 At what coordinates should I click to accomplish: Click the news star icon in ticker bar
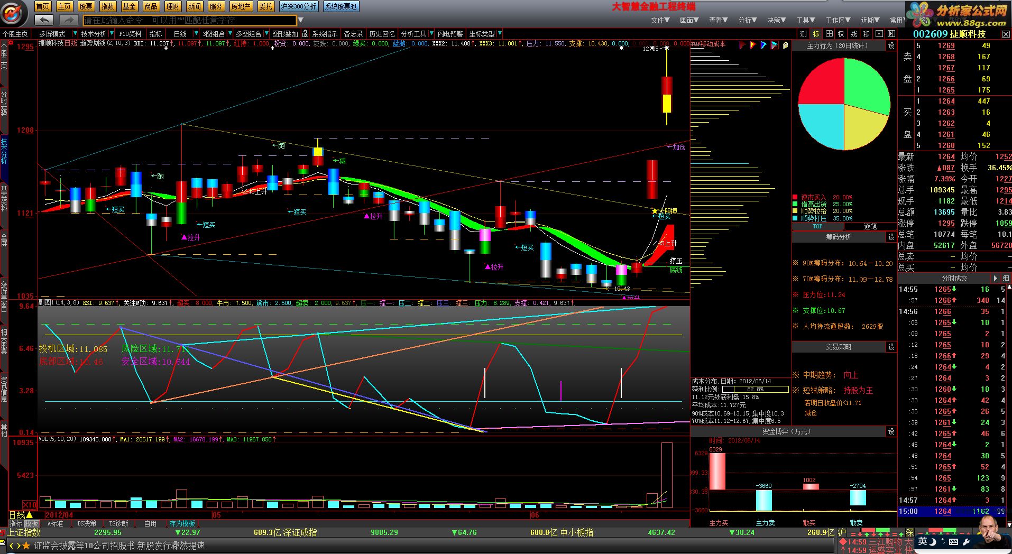click(x=26, y=546)
